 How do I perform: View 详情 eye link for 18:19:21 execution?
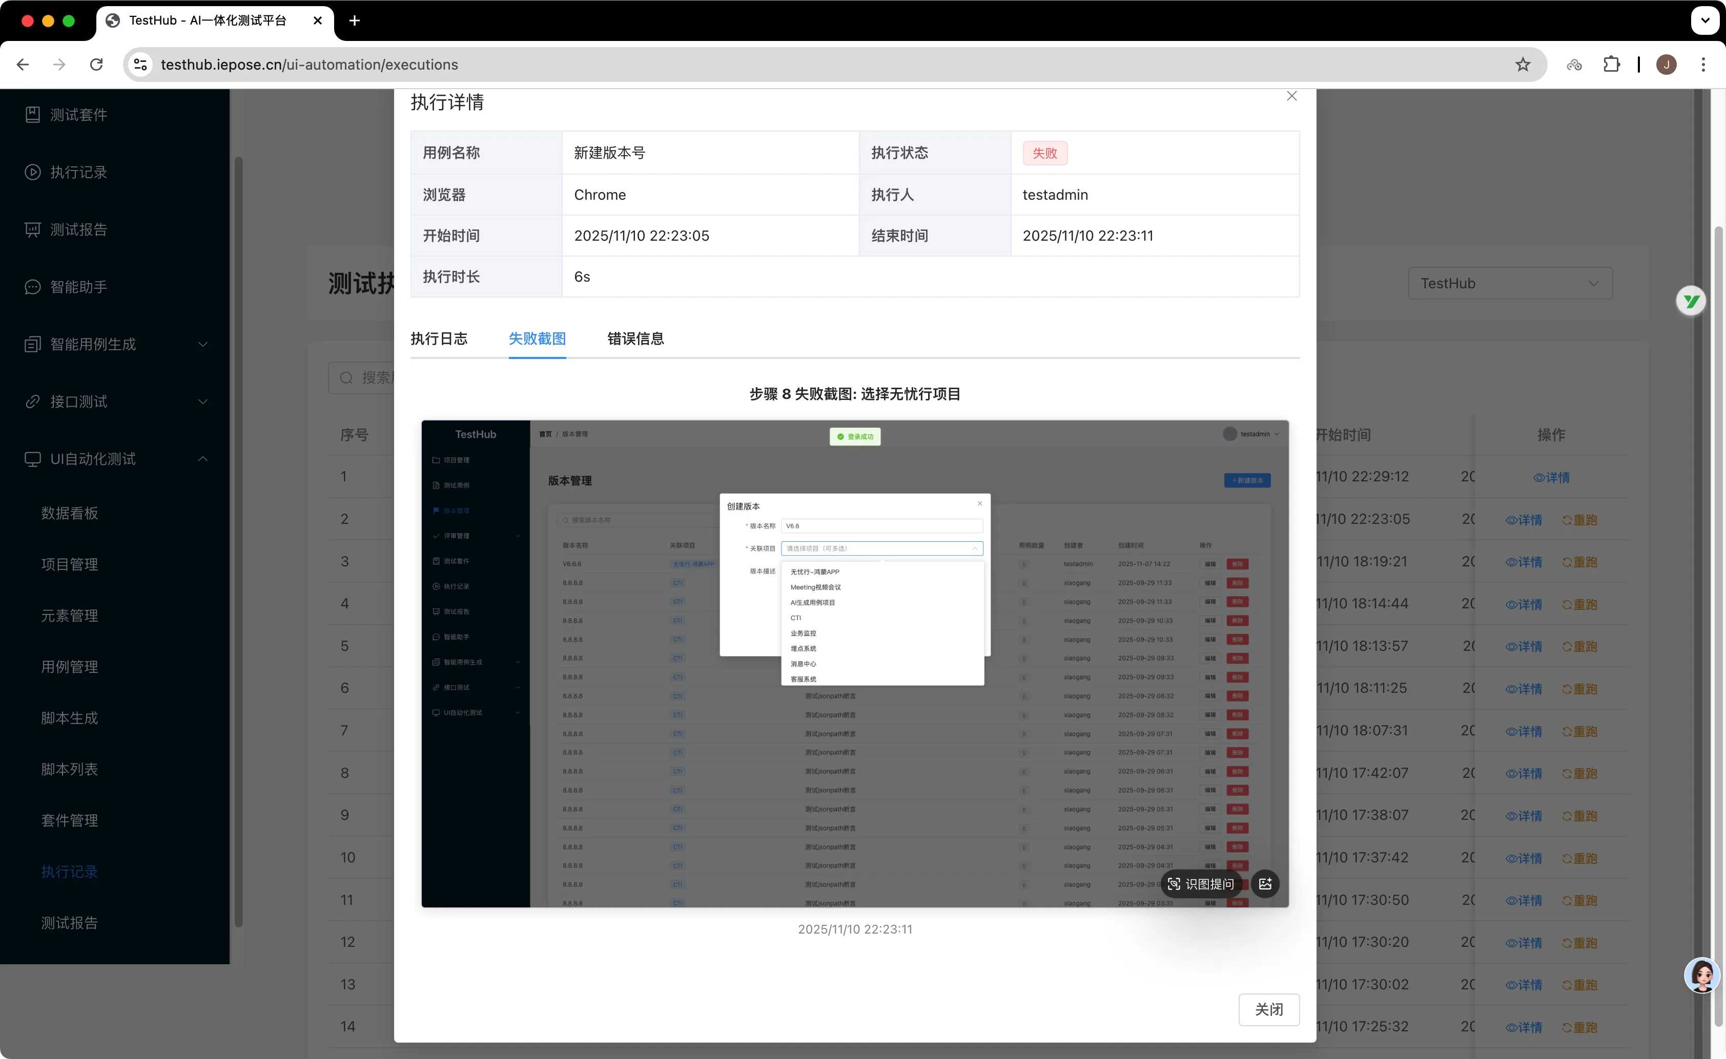[x=1524, y=562]
